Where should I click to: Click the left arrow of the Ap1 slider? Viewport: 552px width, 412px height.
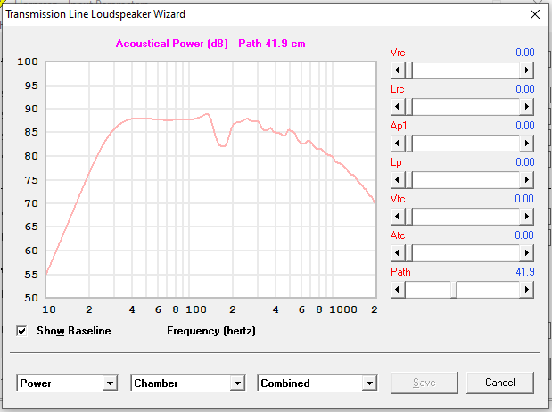[x=398, y=144]
